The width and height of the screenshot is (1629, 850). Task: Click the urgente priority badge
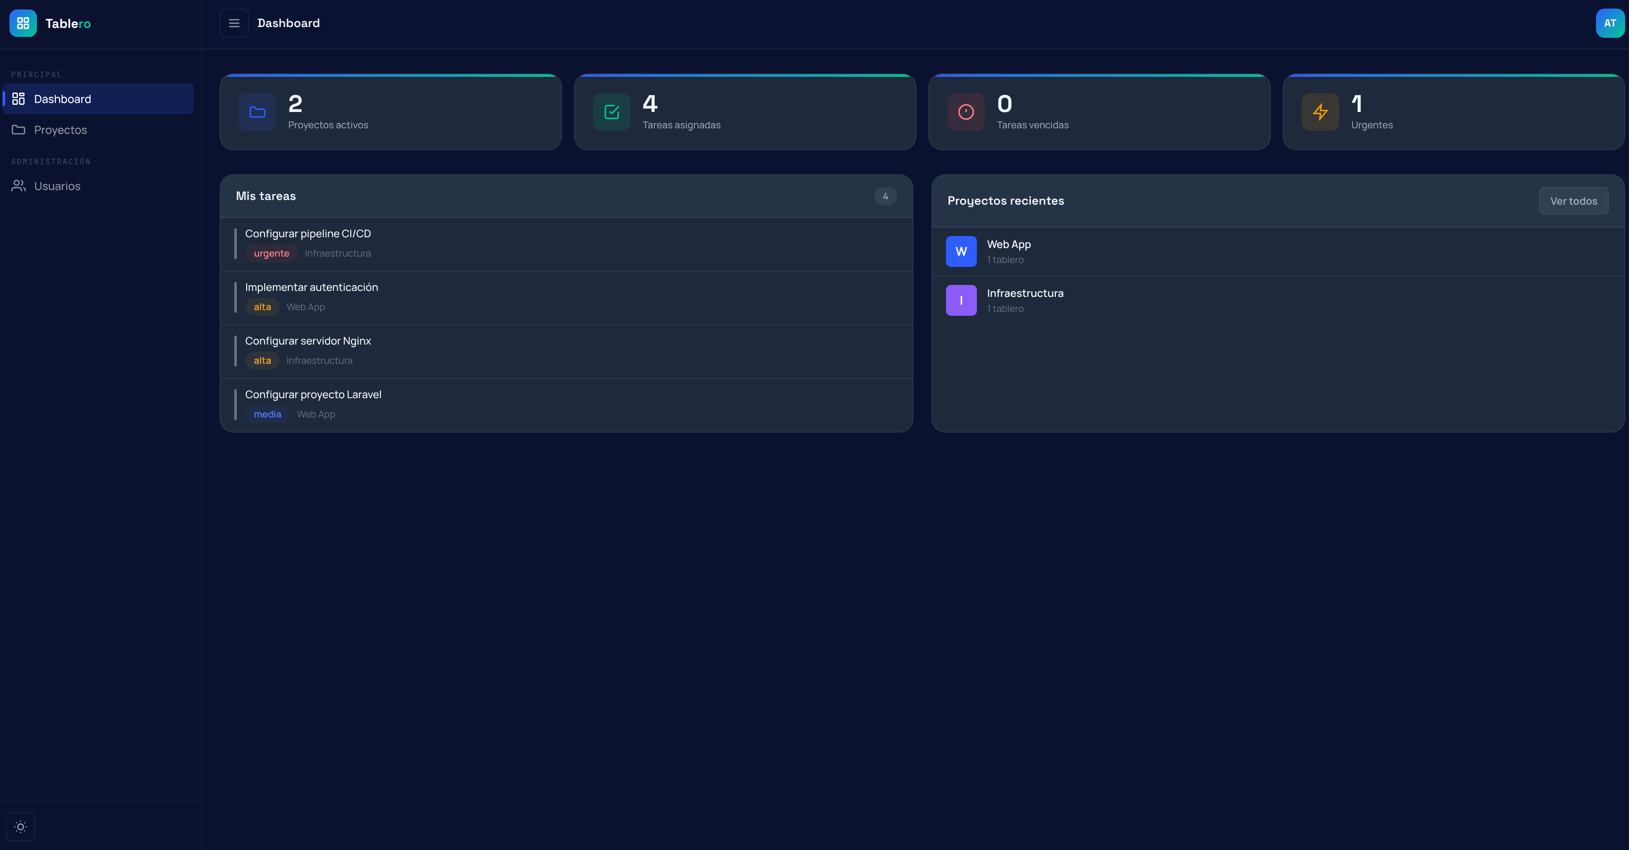pyautogui.click(x=271, y=254)
